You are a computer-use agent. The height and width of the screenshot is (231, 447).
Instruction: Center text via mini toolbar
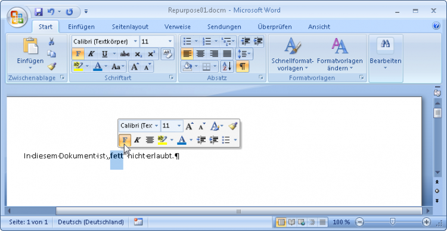150,140
